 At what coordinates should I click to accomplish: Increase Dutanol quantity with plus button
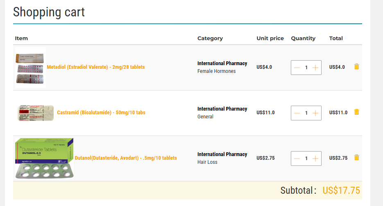click(315, 158)
